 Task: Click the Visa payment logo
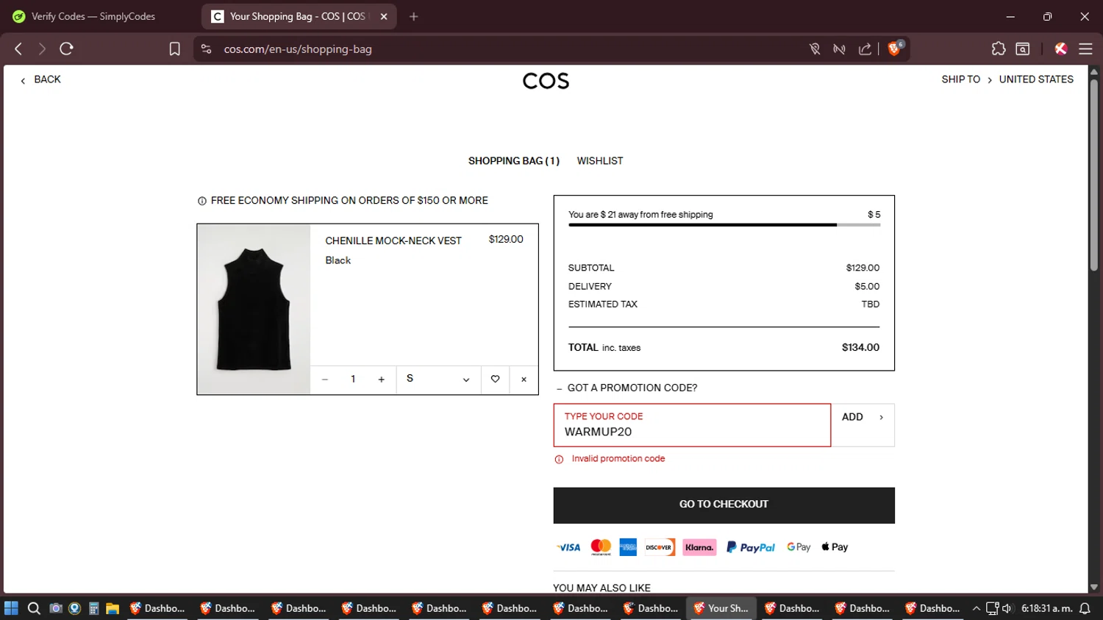point(568,547)
